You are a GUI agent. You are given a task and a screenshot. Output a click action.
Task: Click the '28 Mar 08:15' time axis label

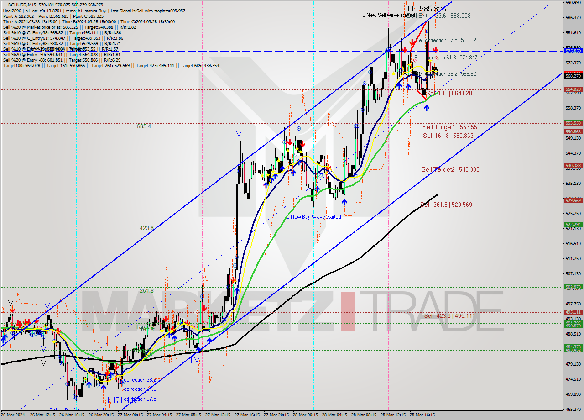(364, 415)
